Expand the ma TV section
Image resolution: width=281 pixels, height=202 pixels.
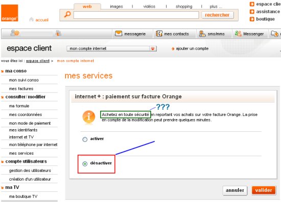click(12, 187)
